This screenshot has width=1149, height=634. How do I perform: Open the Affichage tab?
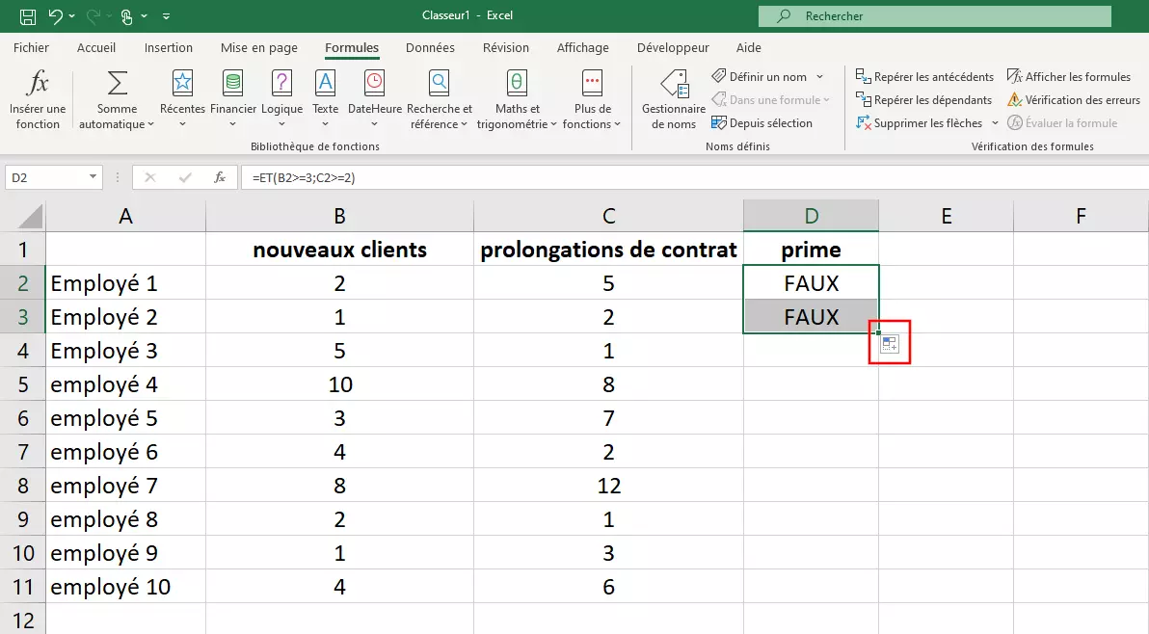[x=582, y=47]
